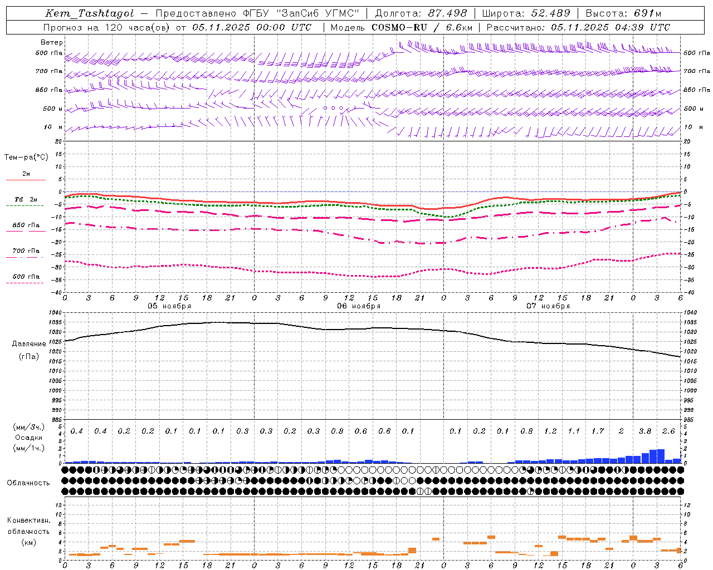Click the precipitation value 1.7
The height and width of the screenshot is (570, 713).
(598, 431)
